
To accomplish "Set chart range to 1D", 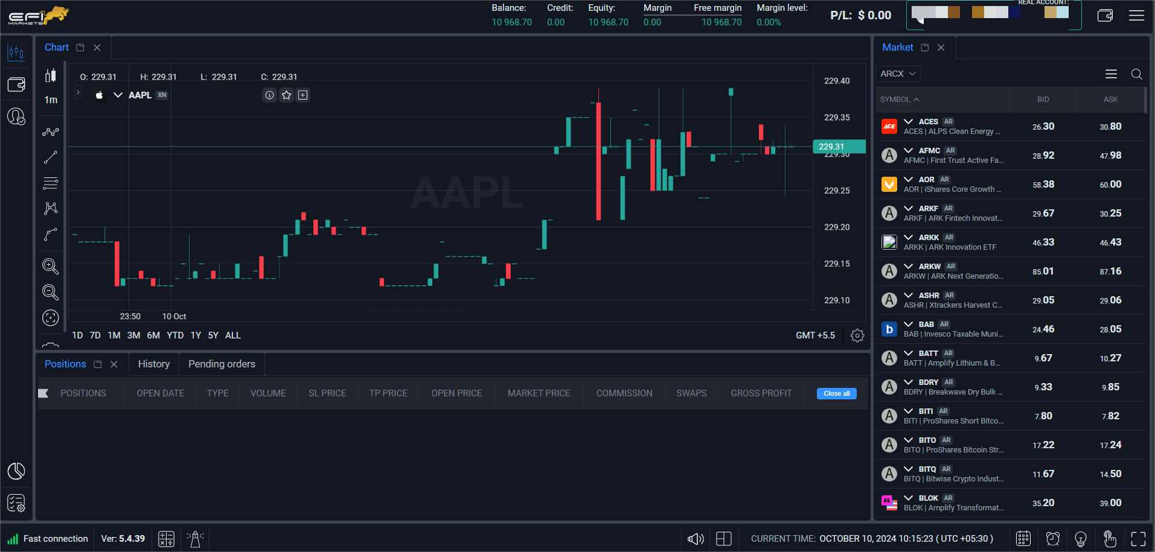I will (x=77, y=335).
